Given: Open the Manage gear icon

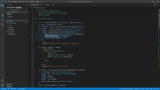Looking at the screenshot, I should tap(2, 85).
